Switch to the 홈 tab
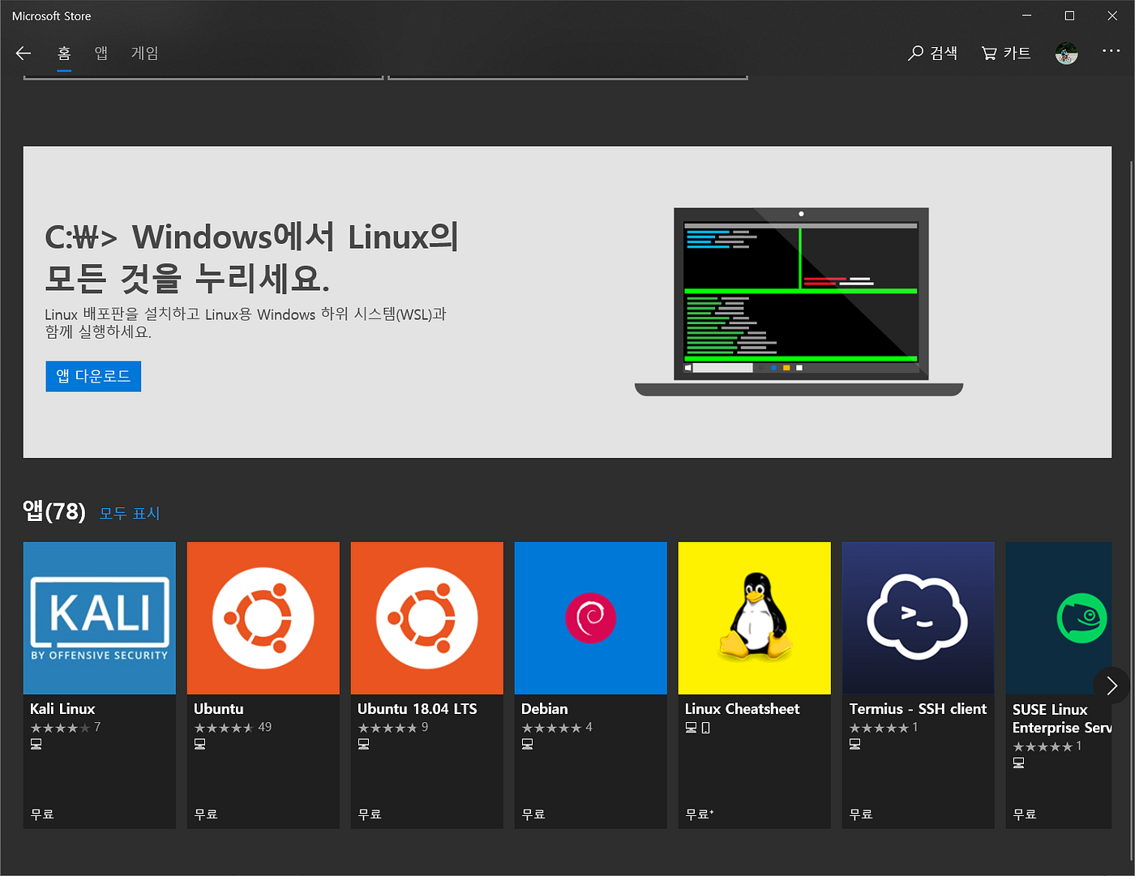The image size is (1135, 876). [x=64, y=53]
